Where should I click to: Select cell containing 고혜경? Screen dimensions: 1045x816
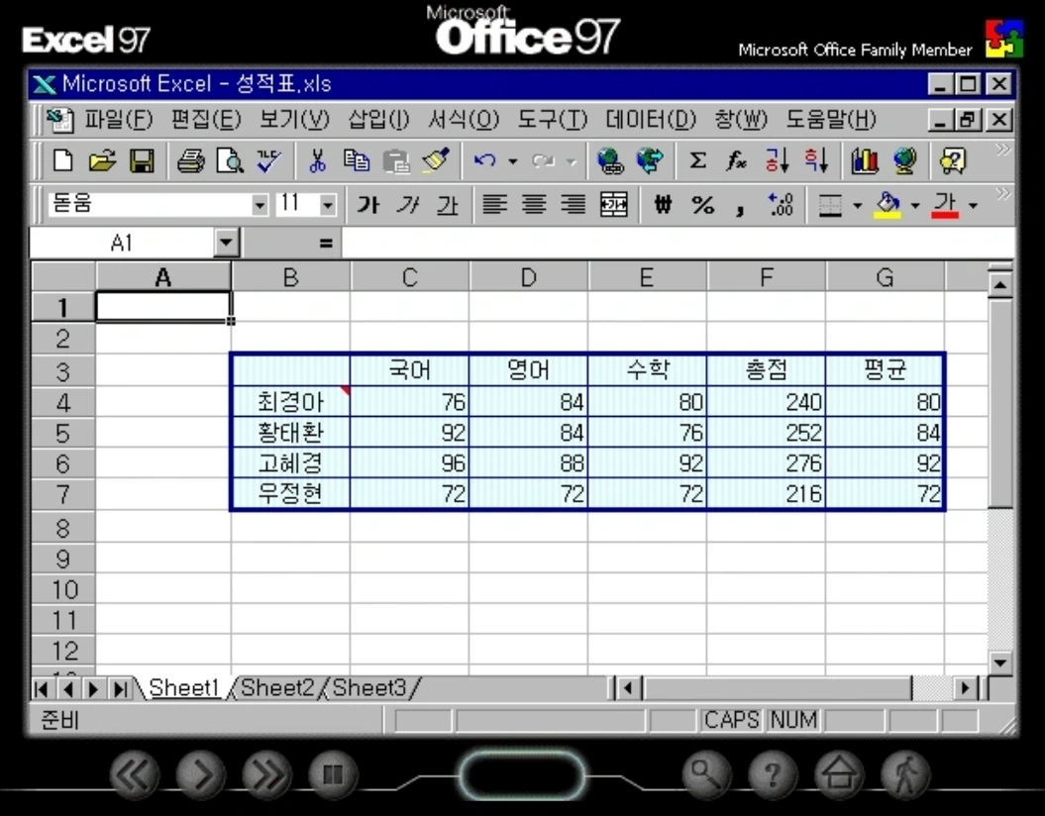click(x=289, y=463)
